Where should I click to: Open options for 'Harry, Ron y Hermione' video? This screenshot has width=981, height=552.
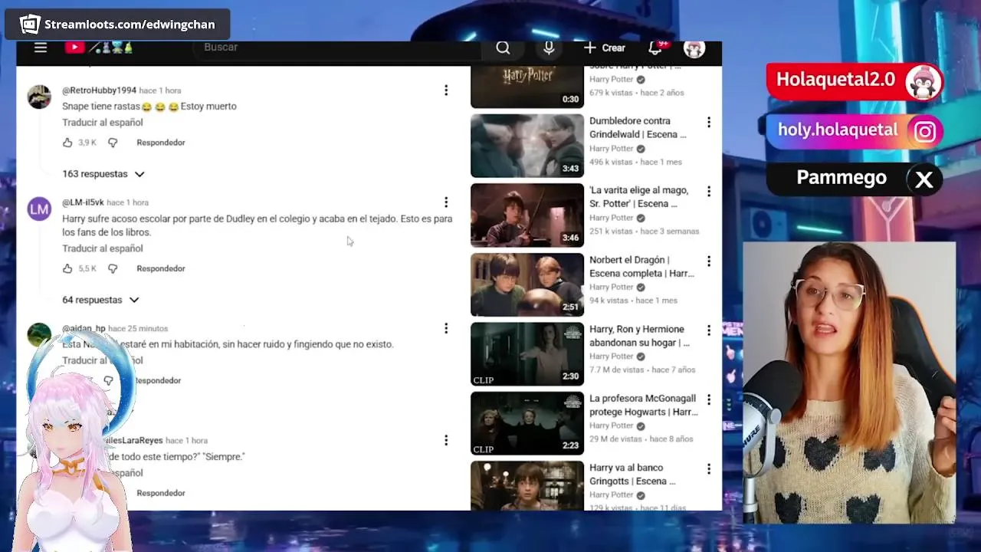[709, 330]
